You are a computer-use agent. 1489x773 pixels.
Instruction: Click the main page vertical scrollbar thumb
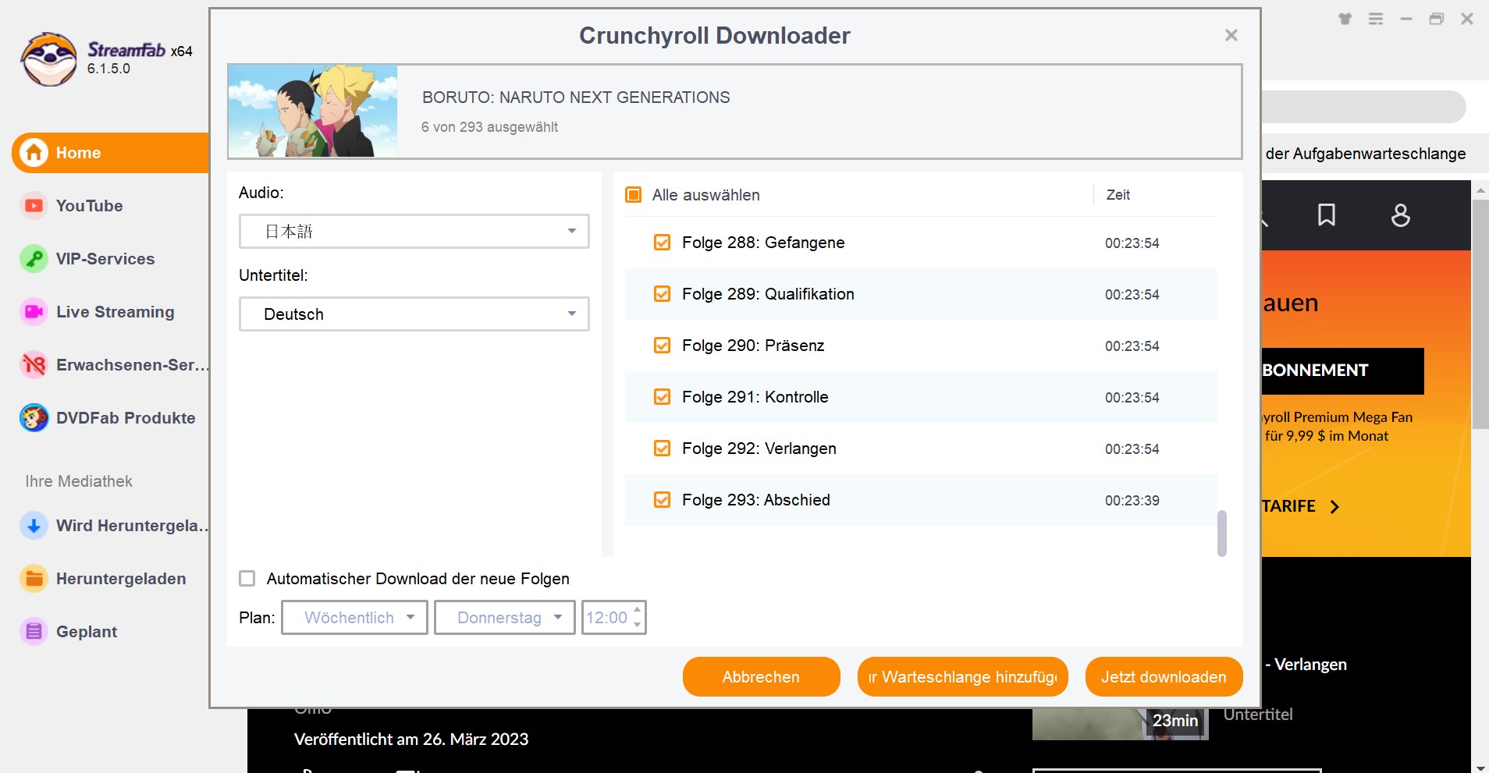(1480, 314)
